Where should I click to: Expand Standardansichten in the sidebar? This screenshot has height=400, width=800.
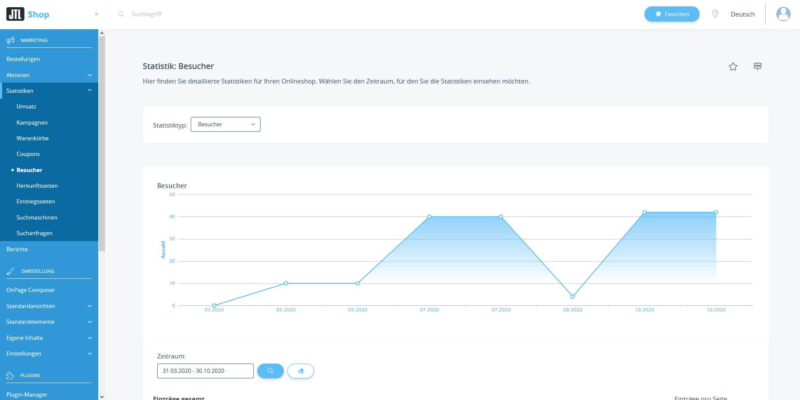(49, 306)
